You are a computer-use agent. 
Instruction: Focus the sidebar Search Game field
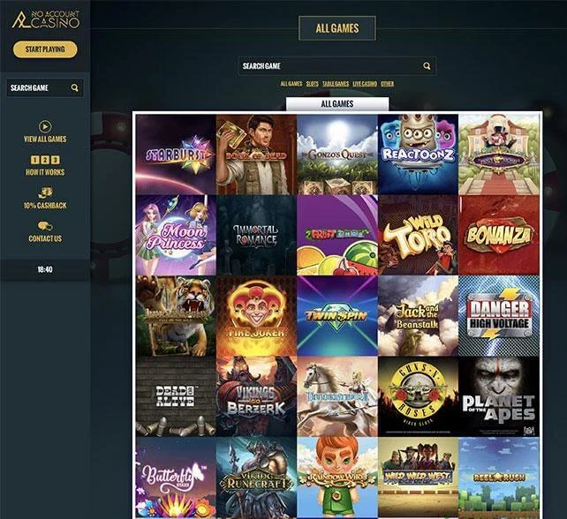click(x=45, y=88)
